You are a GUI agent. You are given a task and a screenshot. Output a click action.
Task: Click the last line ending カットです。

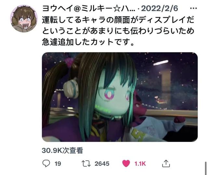pos(88,42)
